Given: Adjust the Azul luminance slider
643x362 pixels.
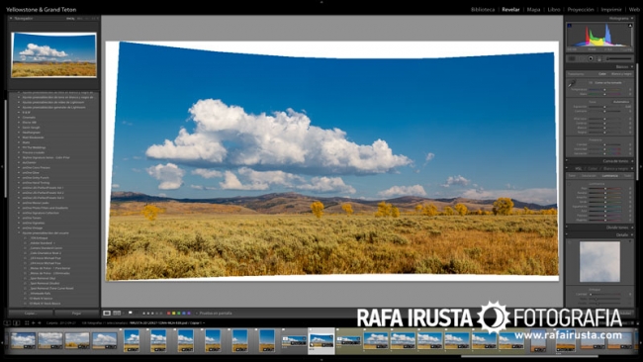Looking at the screenshot, I should [605, 211].
